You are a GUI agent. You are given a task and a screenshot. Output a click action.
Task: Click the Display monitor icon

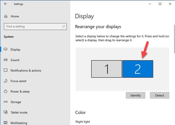click(6, 49)
